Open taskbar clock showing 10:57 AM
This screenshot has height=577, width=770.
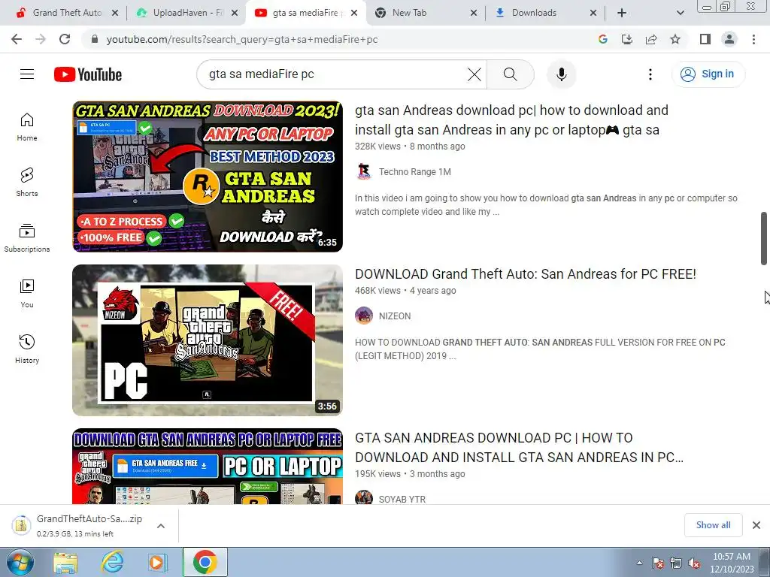click(732, 563)
